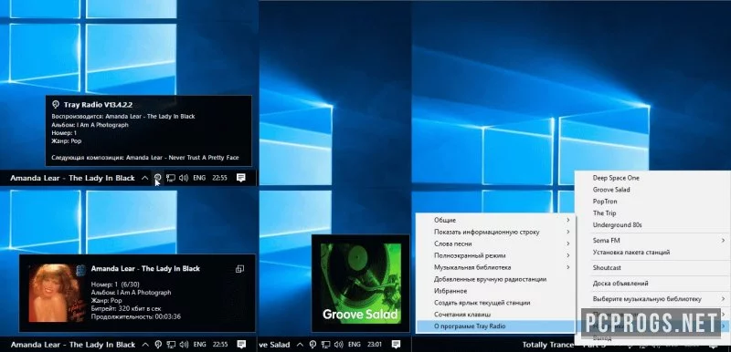Show hidden tray icons in the 23:01 taskbar
Viewport: 731px width, 352px height.
click(x=300, y=345)
